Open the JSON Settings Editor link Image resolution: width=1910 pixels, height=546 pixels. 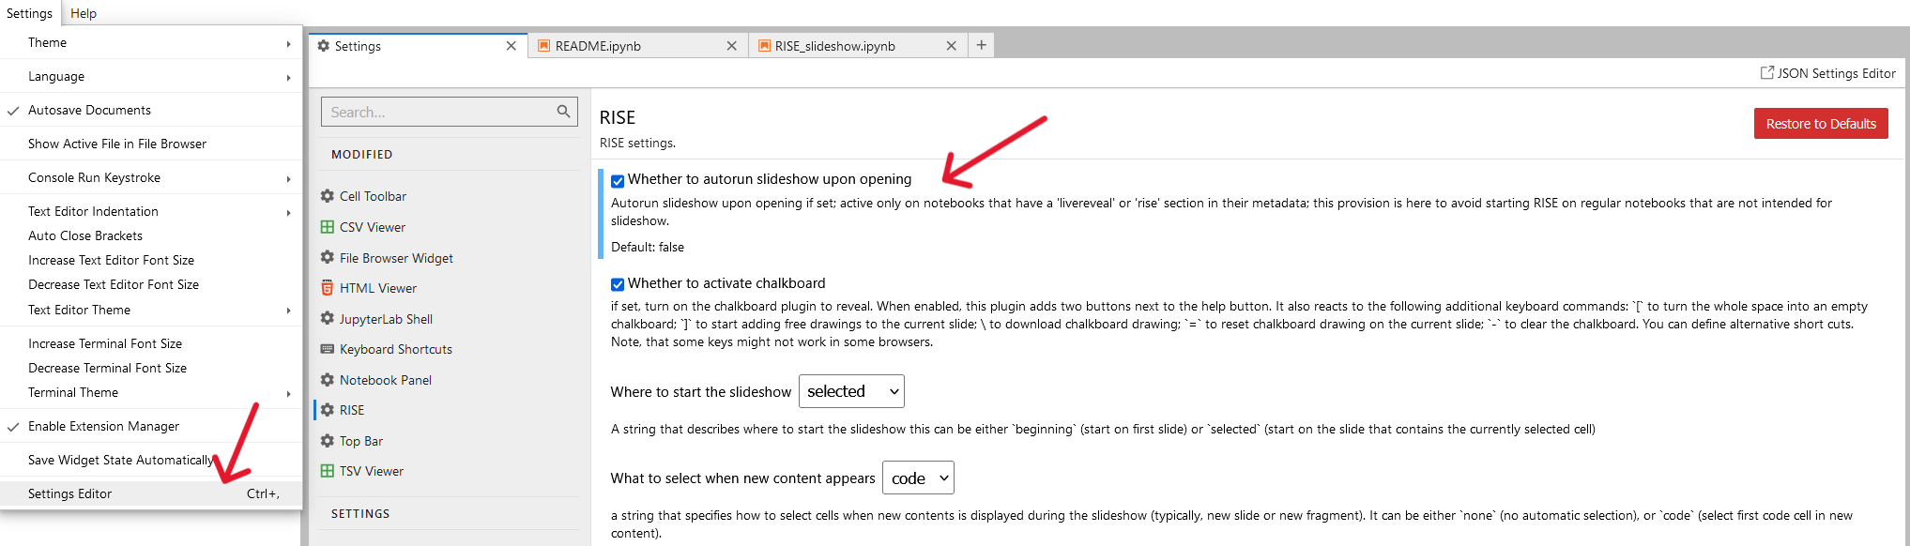pyautogui.click(x=1835, y=73)
